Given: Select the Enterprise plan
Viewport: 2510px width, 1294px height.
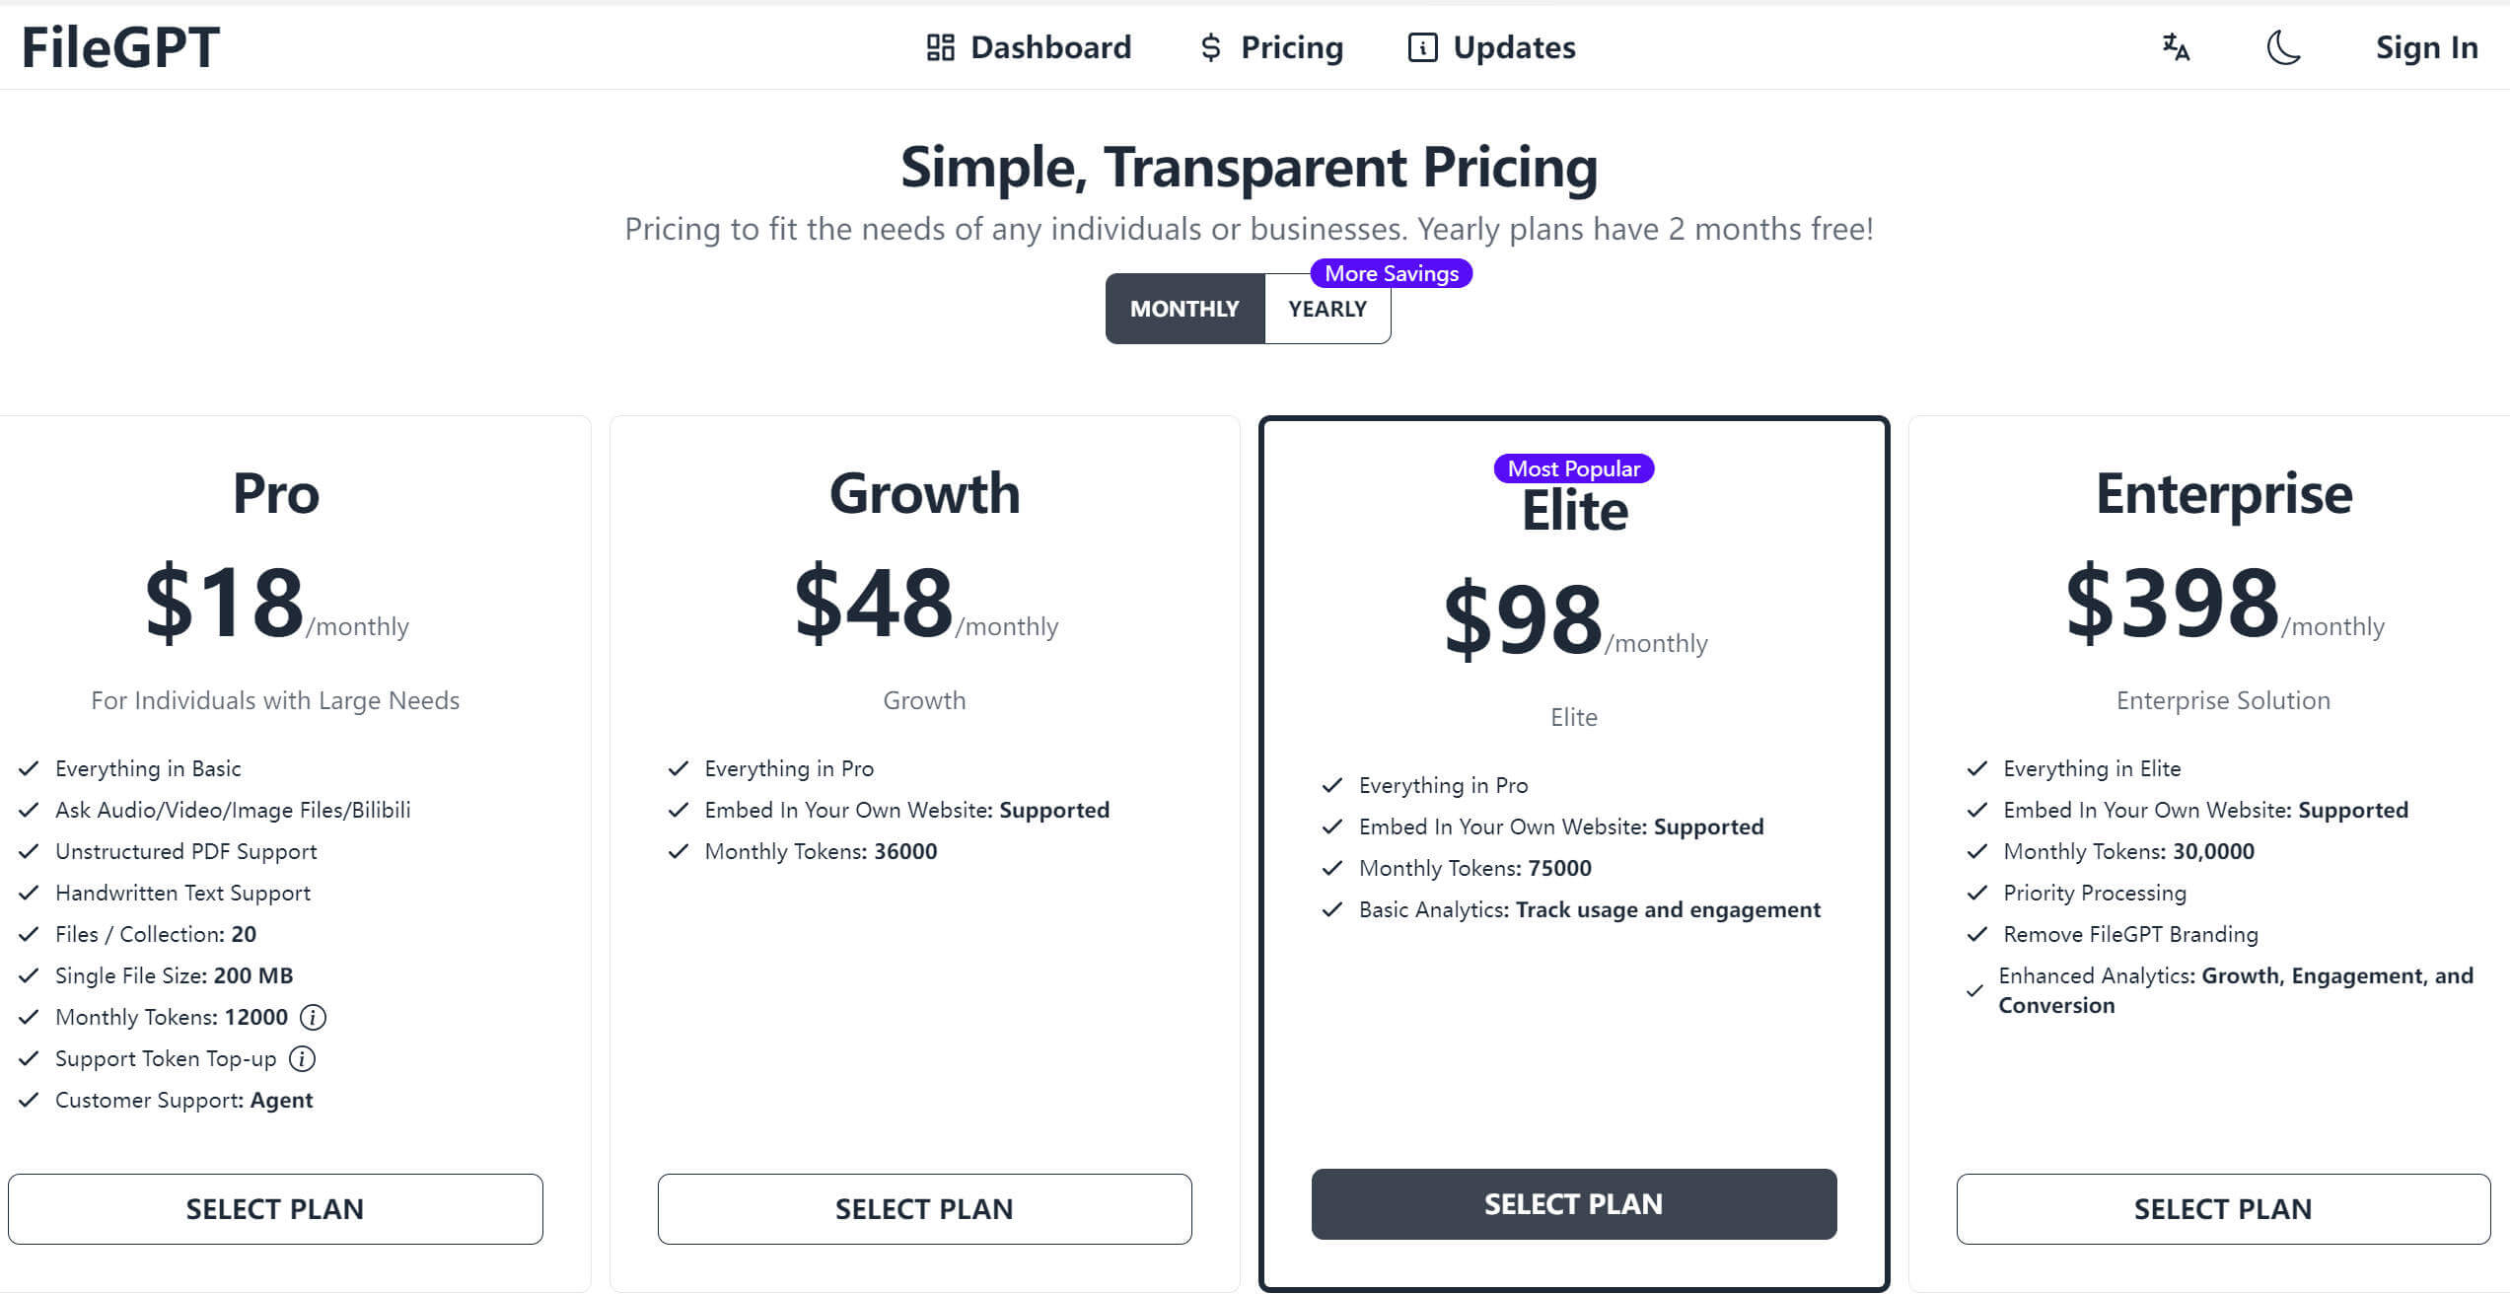Looking at the screenshot, I should point(2222,1208).
